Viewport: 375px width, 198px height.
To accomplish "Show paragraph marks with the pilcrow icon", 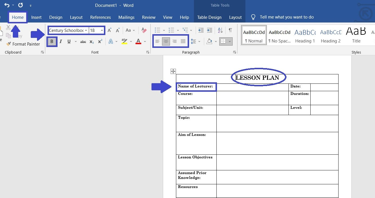I will (231, 30).
